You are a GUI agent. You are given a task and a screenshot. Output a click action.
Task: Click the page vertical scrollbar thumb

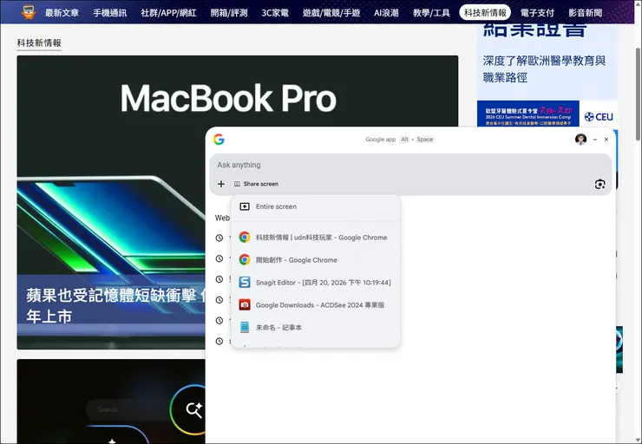[638, 95]
